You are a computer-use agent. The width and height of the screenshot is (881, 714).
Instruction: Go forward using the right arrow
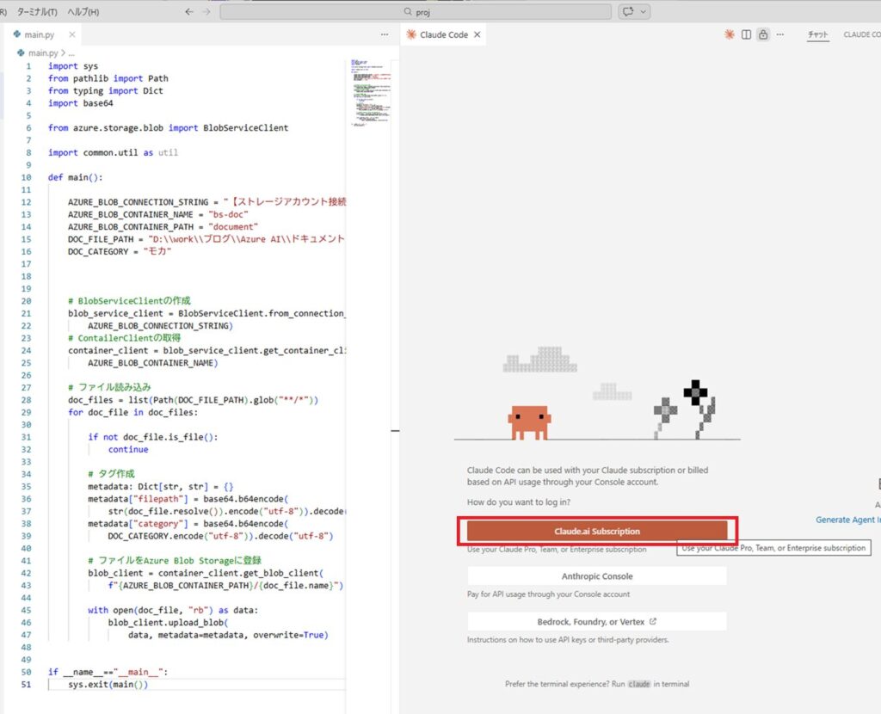click(206, 12)
